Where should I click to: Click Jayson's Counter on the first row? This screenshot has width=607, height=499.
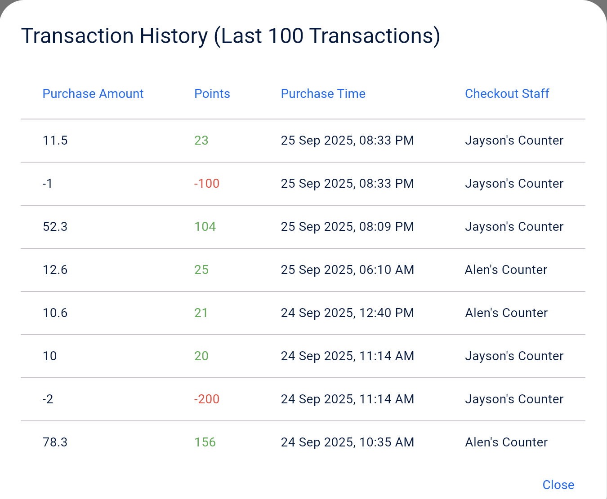click(514, 140)
